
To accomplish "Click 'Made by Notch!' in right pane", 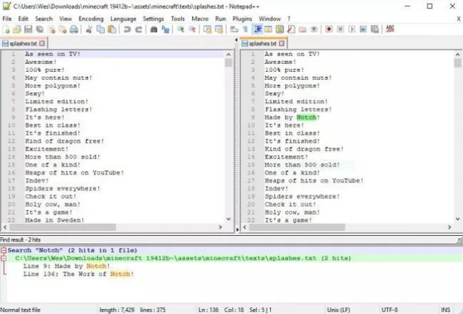I will [x=292, y=117].
